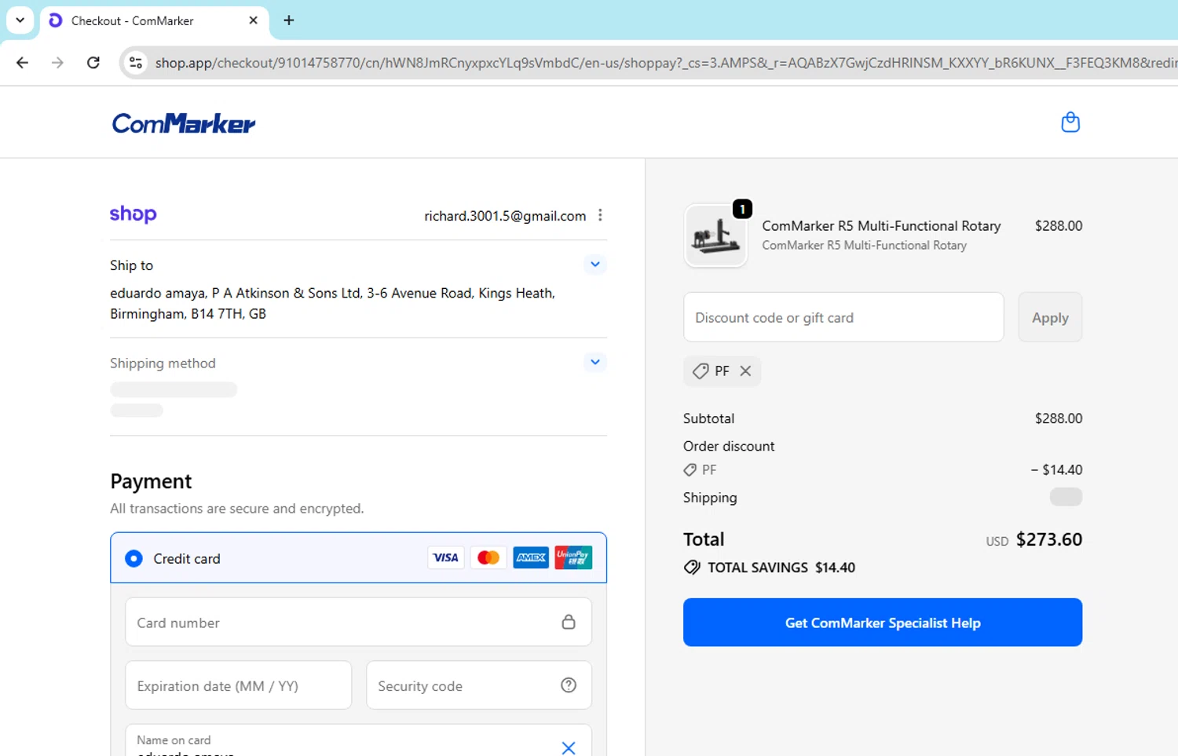
Task: Focus the Security code field
Action: 479,685
